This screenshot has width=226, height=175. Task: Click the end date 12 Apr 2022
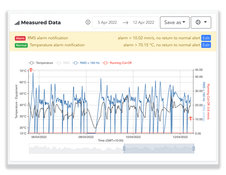(143, 23)
